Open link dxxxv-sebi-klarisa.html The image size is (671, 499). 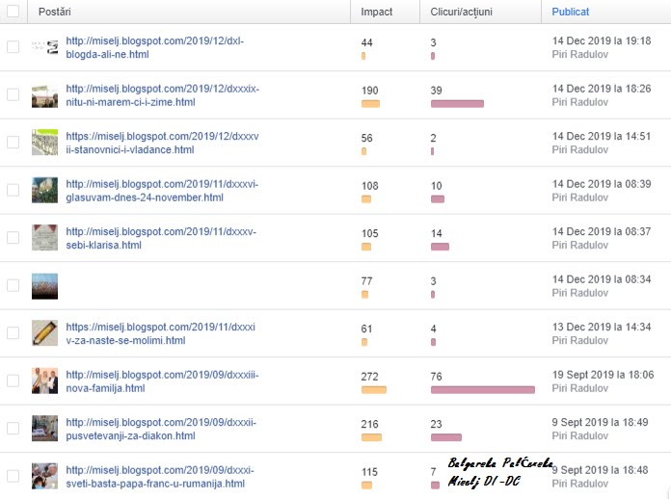point(161,238)
